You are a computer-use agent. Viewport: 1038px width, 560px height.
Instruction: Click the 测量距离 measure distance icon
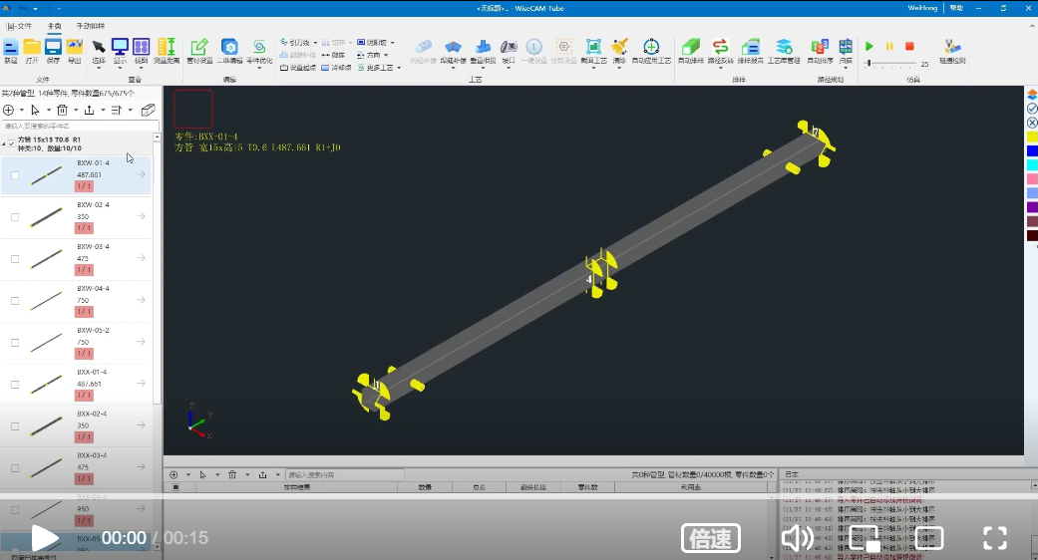pyautogui.click(x=167, y=50)
